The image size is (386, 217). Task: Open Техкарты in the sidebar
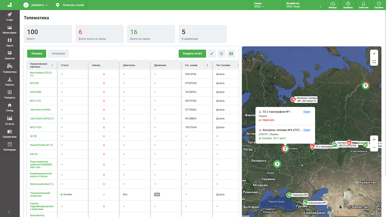point(10,94)
